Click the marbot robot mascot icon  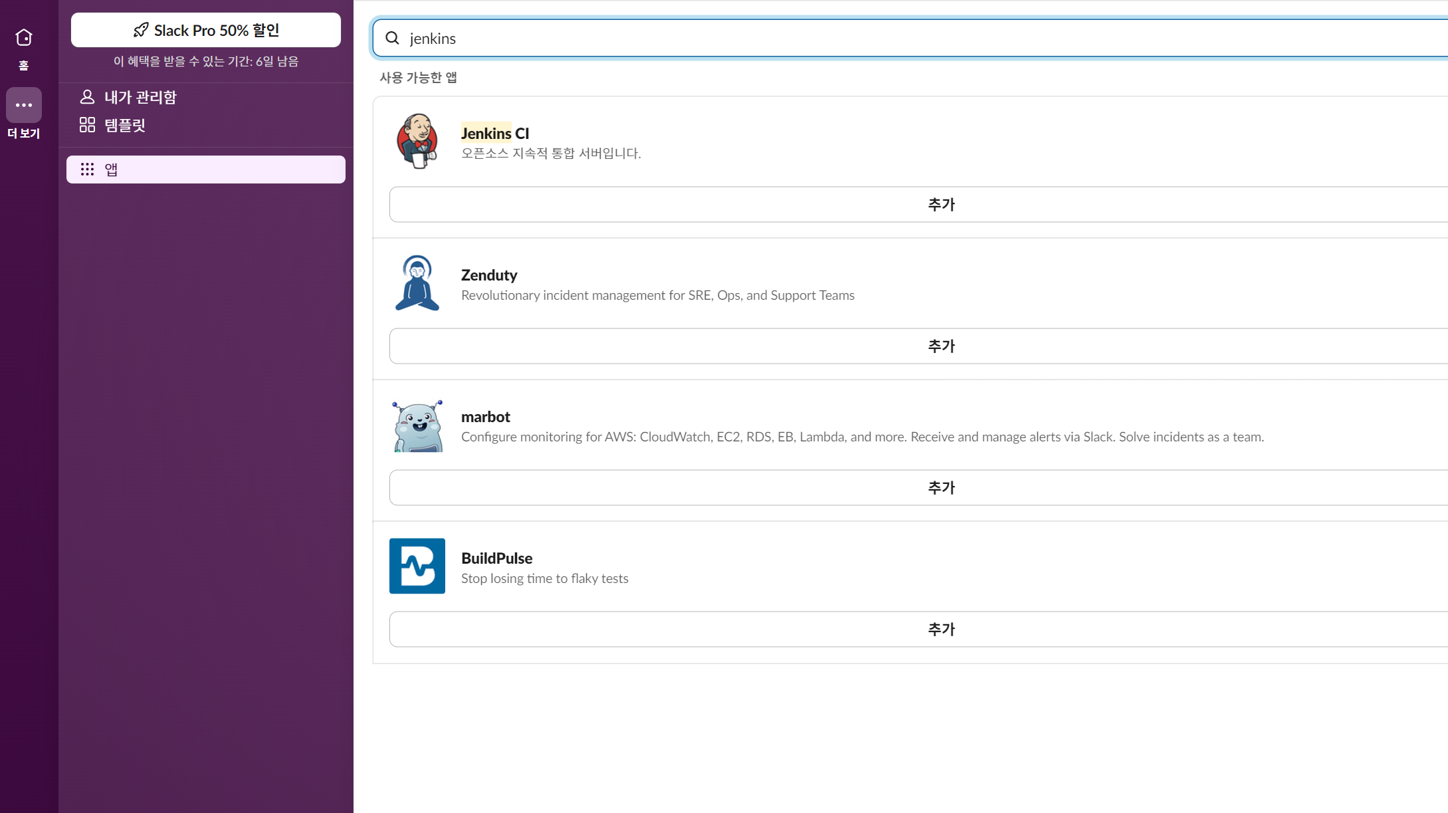[x=417, y=425]
